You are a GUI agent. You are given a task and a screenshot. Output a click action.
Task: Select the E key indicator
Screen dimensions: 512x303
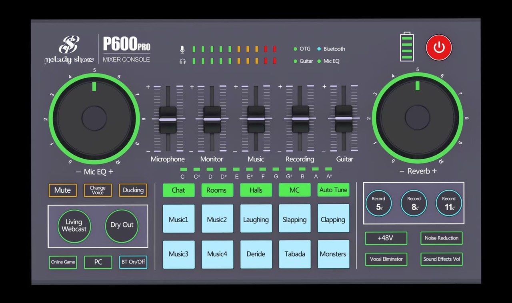coord(236,169)
